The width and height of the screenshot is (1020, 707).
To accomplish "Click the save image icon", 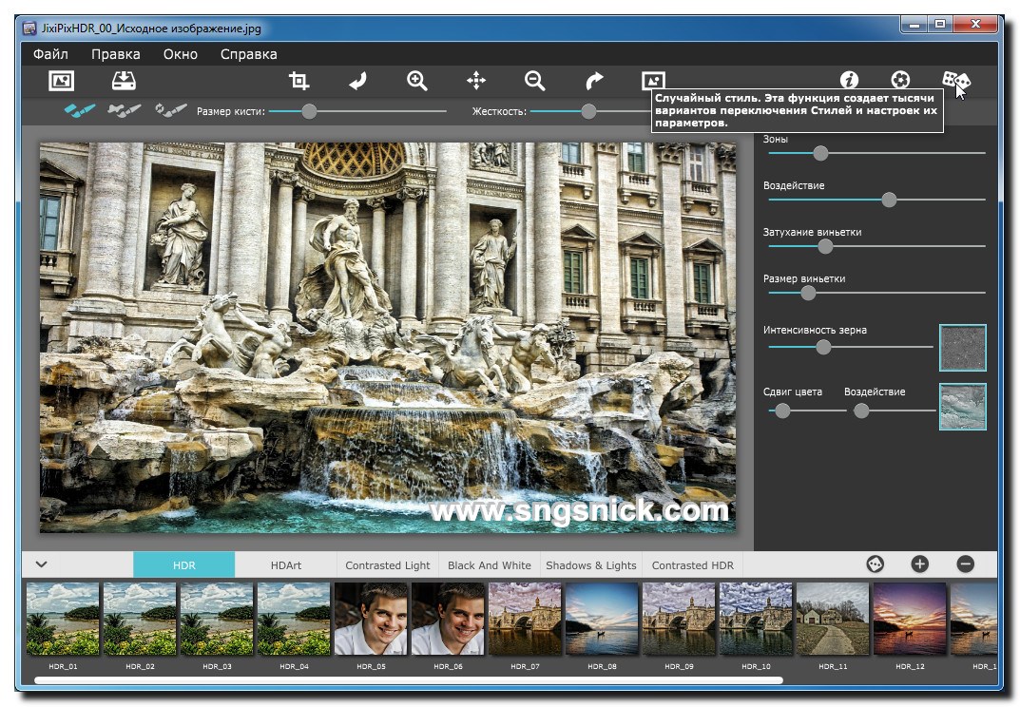I will tap(124, 81).
